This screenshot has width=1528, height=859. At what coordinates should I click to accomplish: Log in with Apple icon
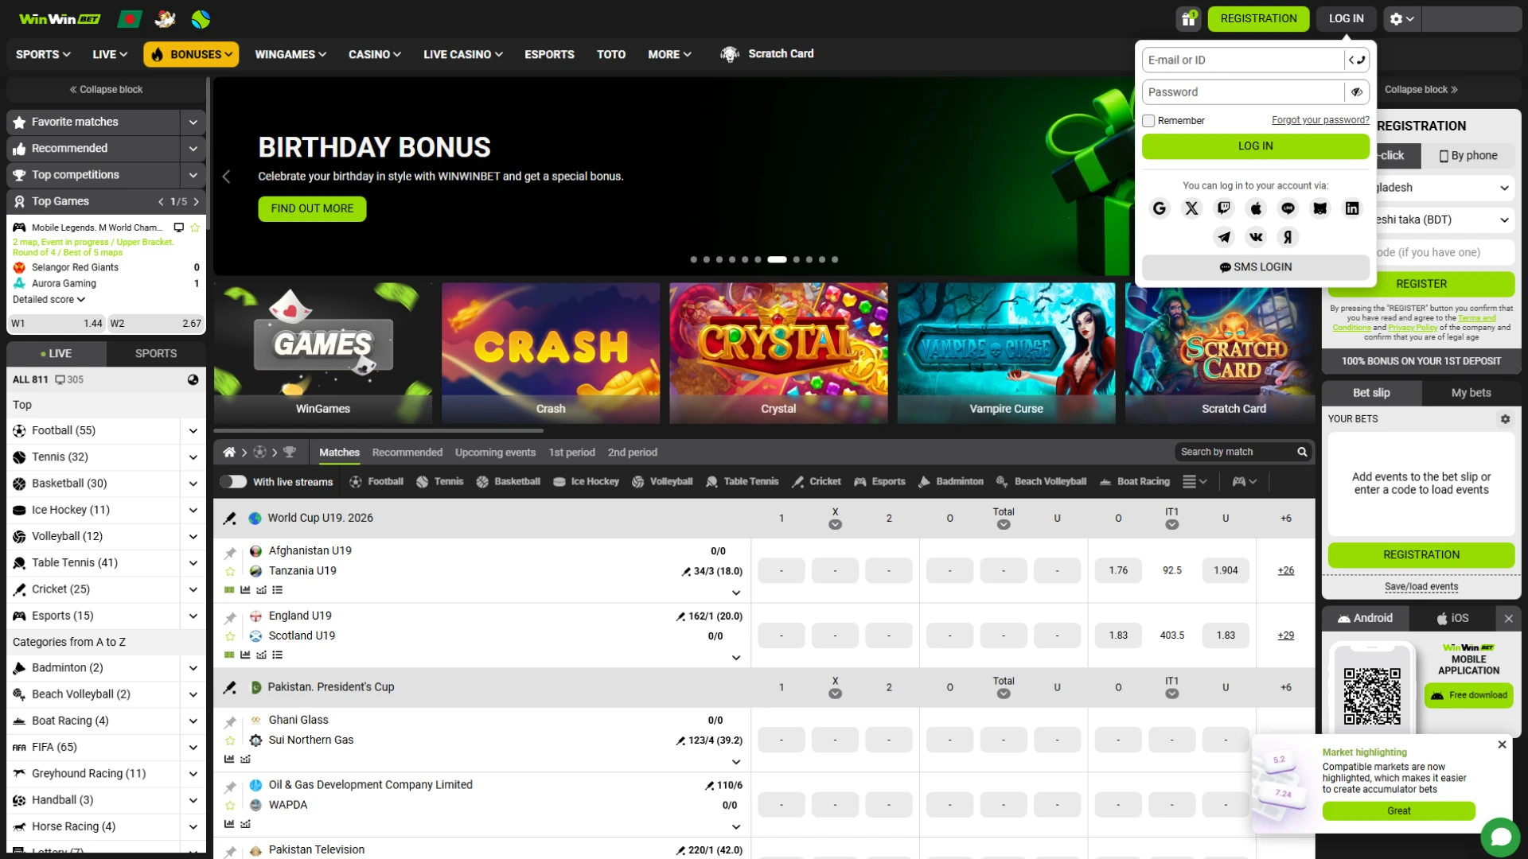(x=1256, y=208)
